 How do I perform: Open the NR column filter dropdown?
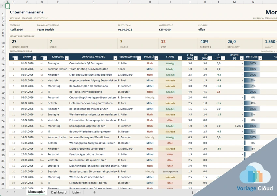click(x=16, y=58)
